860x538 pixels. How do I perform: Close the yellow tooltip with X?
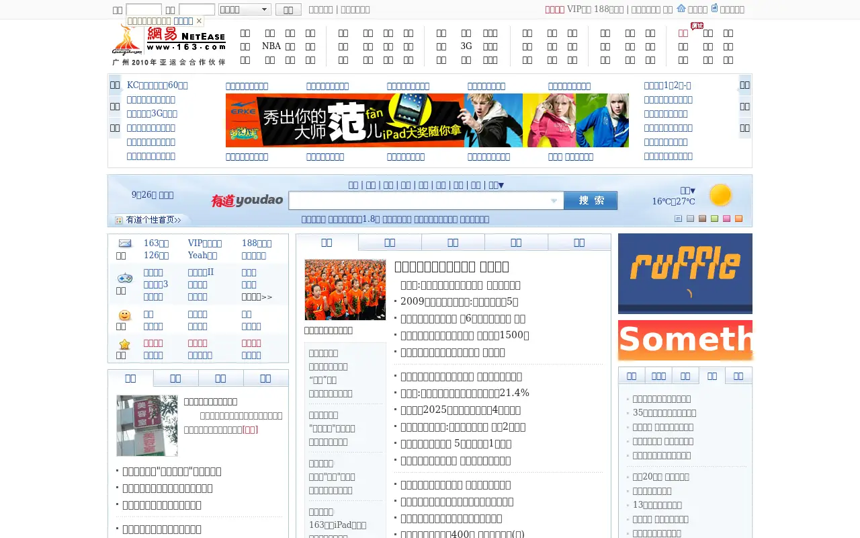point(199,22)
